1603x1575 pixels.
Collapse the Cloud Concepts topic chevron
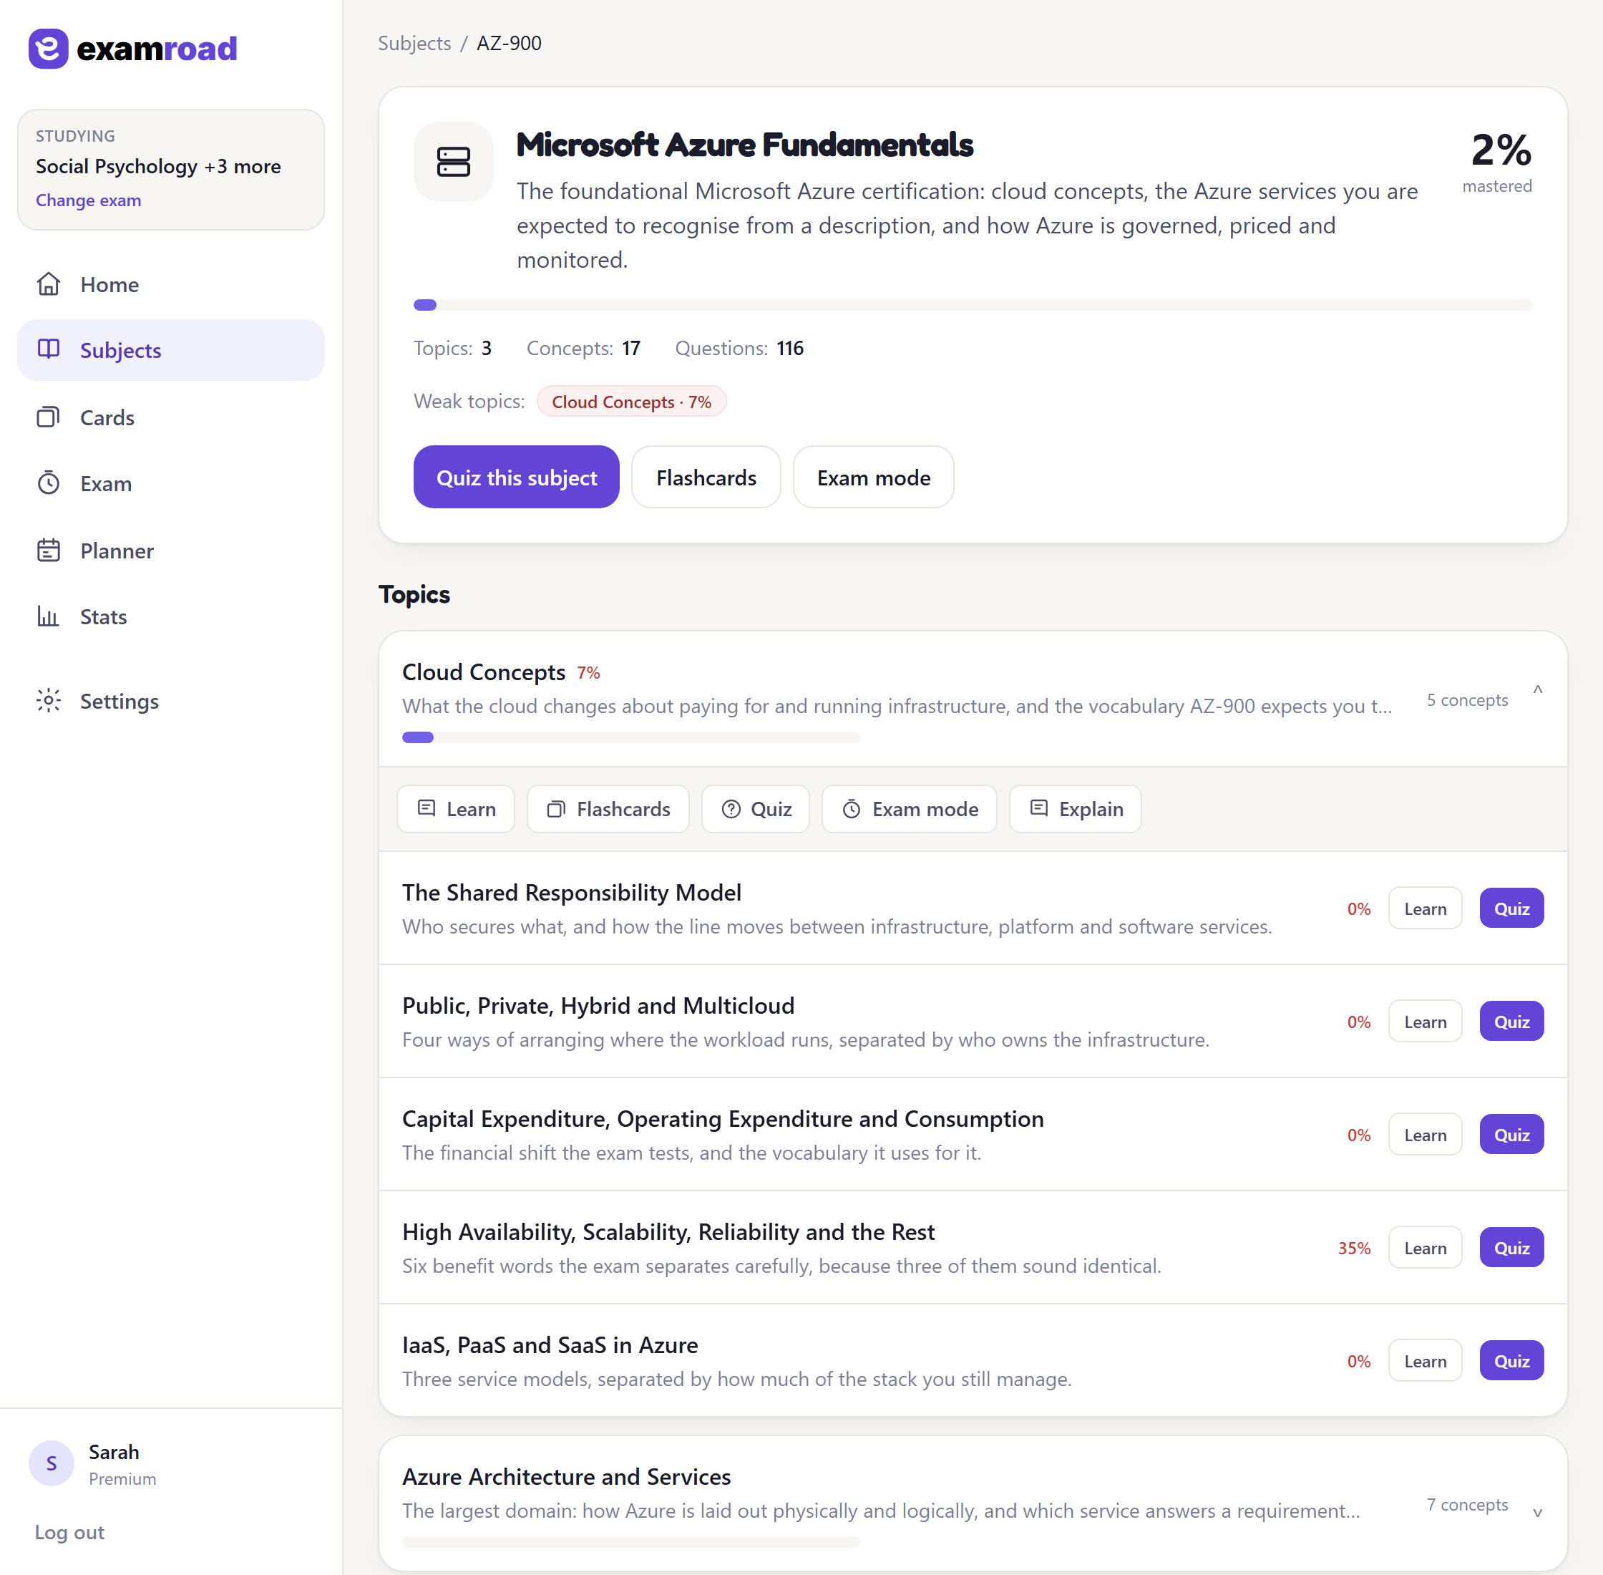coord(1538,689)
